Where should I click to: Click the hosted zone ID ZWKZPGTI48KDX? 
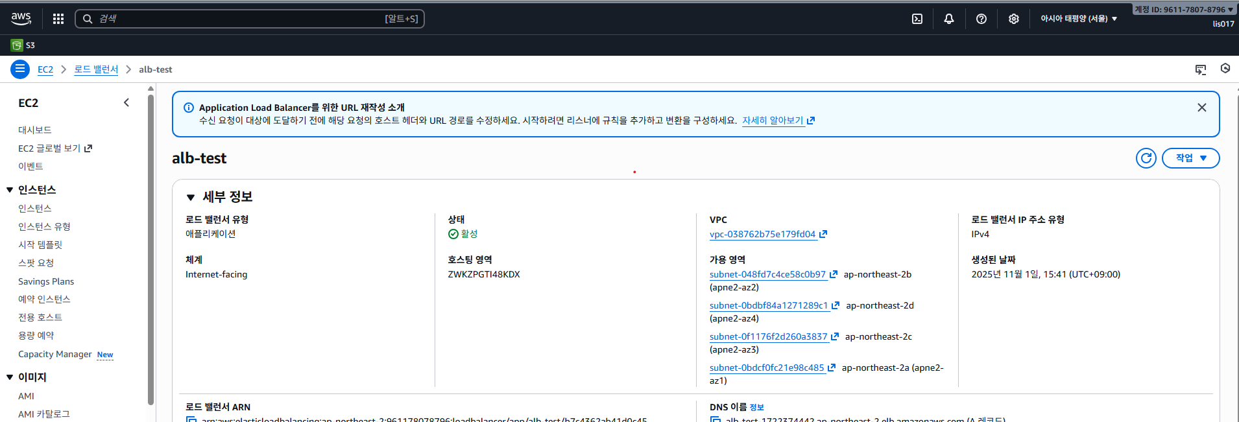click(484, 274)
